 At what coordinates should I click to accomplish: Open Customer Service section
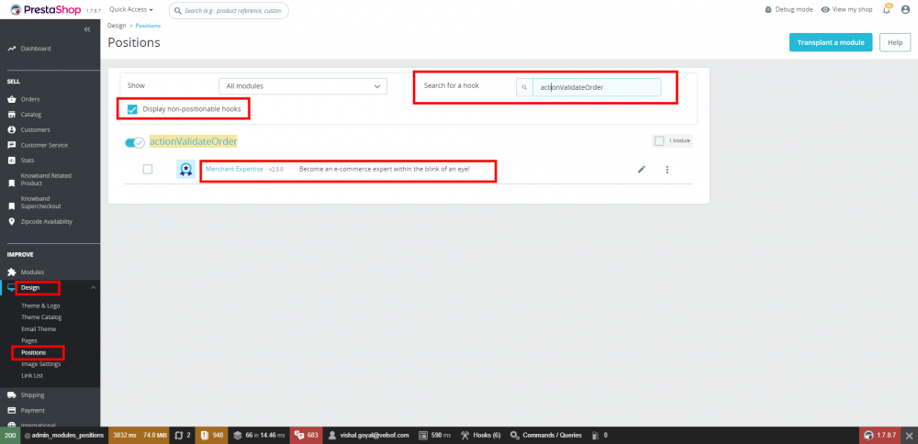(x=44, y=145)
